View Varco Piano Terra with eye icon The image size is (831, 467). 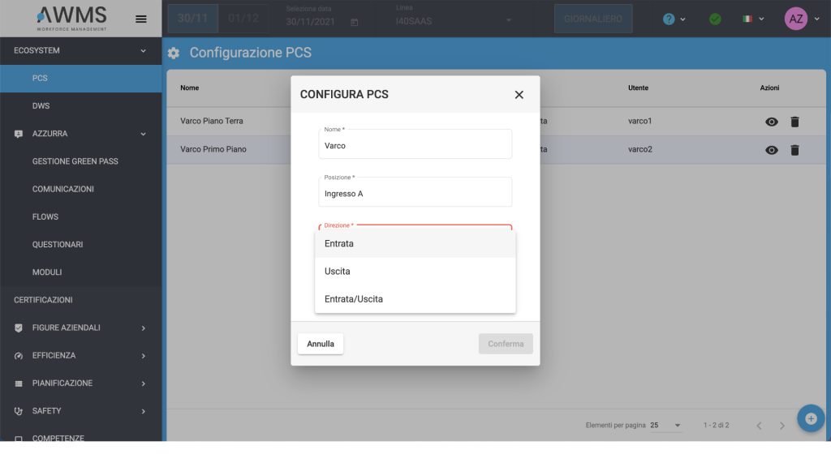pos(771,122)
